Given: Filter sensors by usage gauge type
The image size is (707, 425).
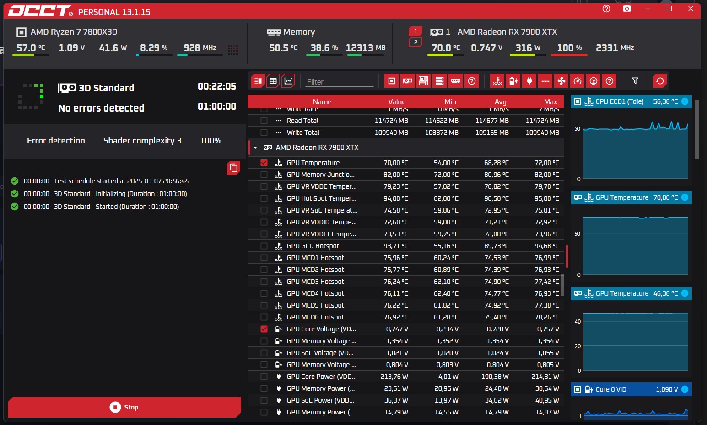Looking at the screenshot, I should click(x=594, y=81).
